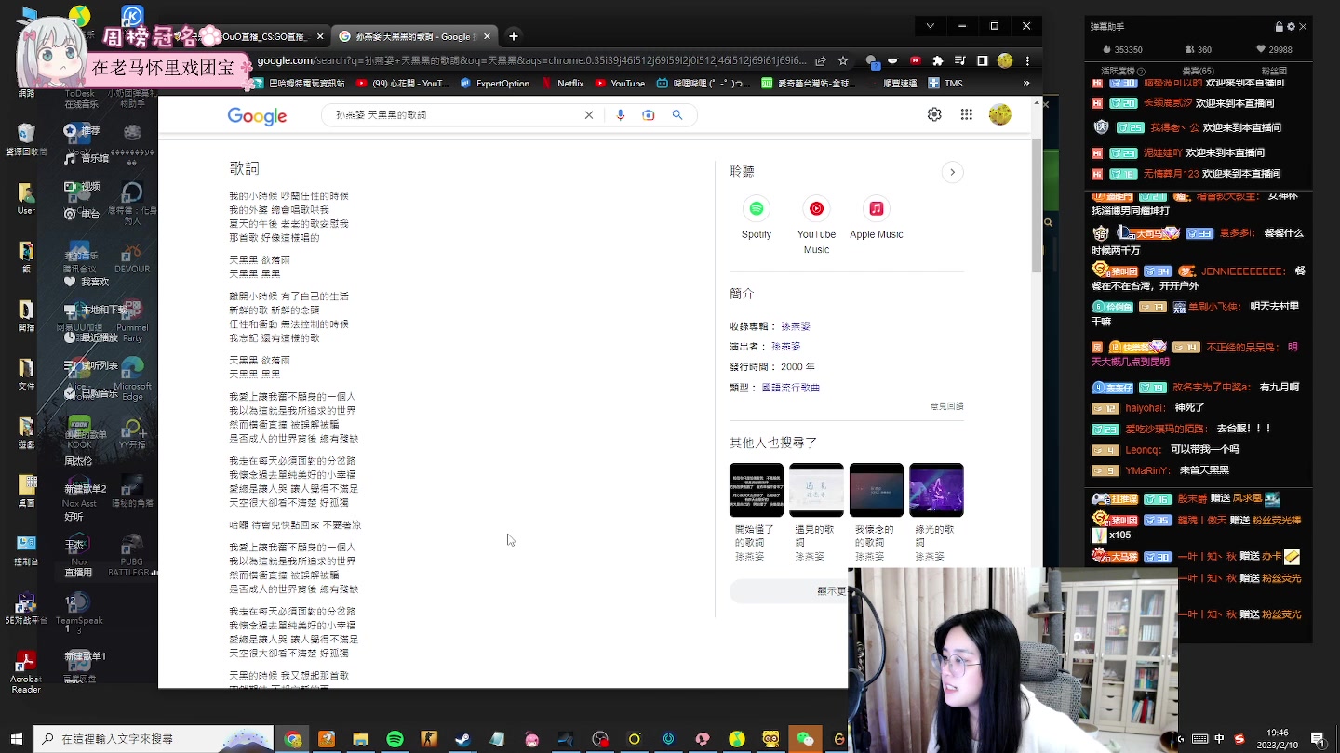Open Google account avatar on results page
1340x753 pixels.
(999, 114)
